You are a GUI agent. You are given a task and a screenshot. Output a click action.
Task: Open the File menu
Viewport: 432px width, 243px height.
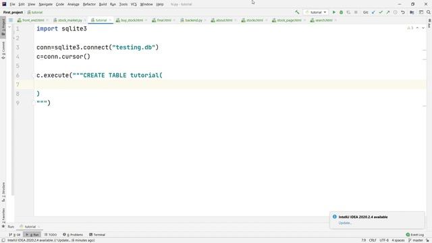pos(12,4)
